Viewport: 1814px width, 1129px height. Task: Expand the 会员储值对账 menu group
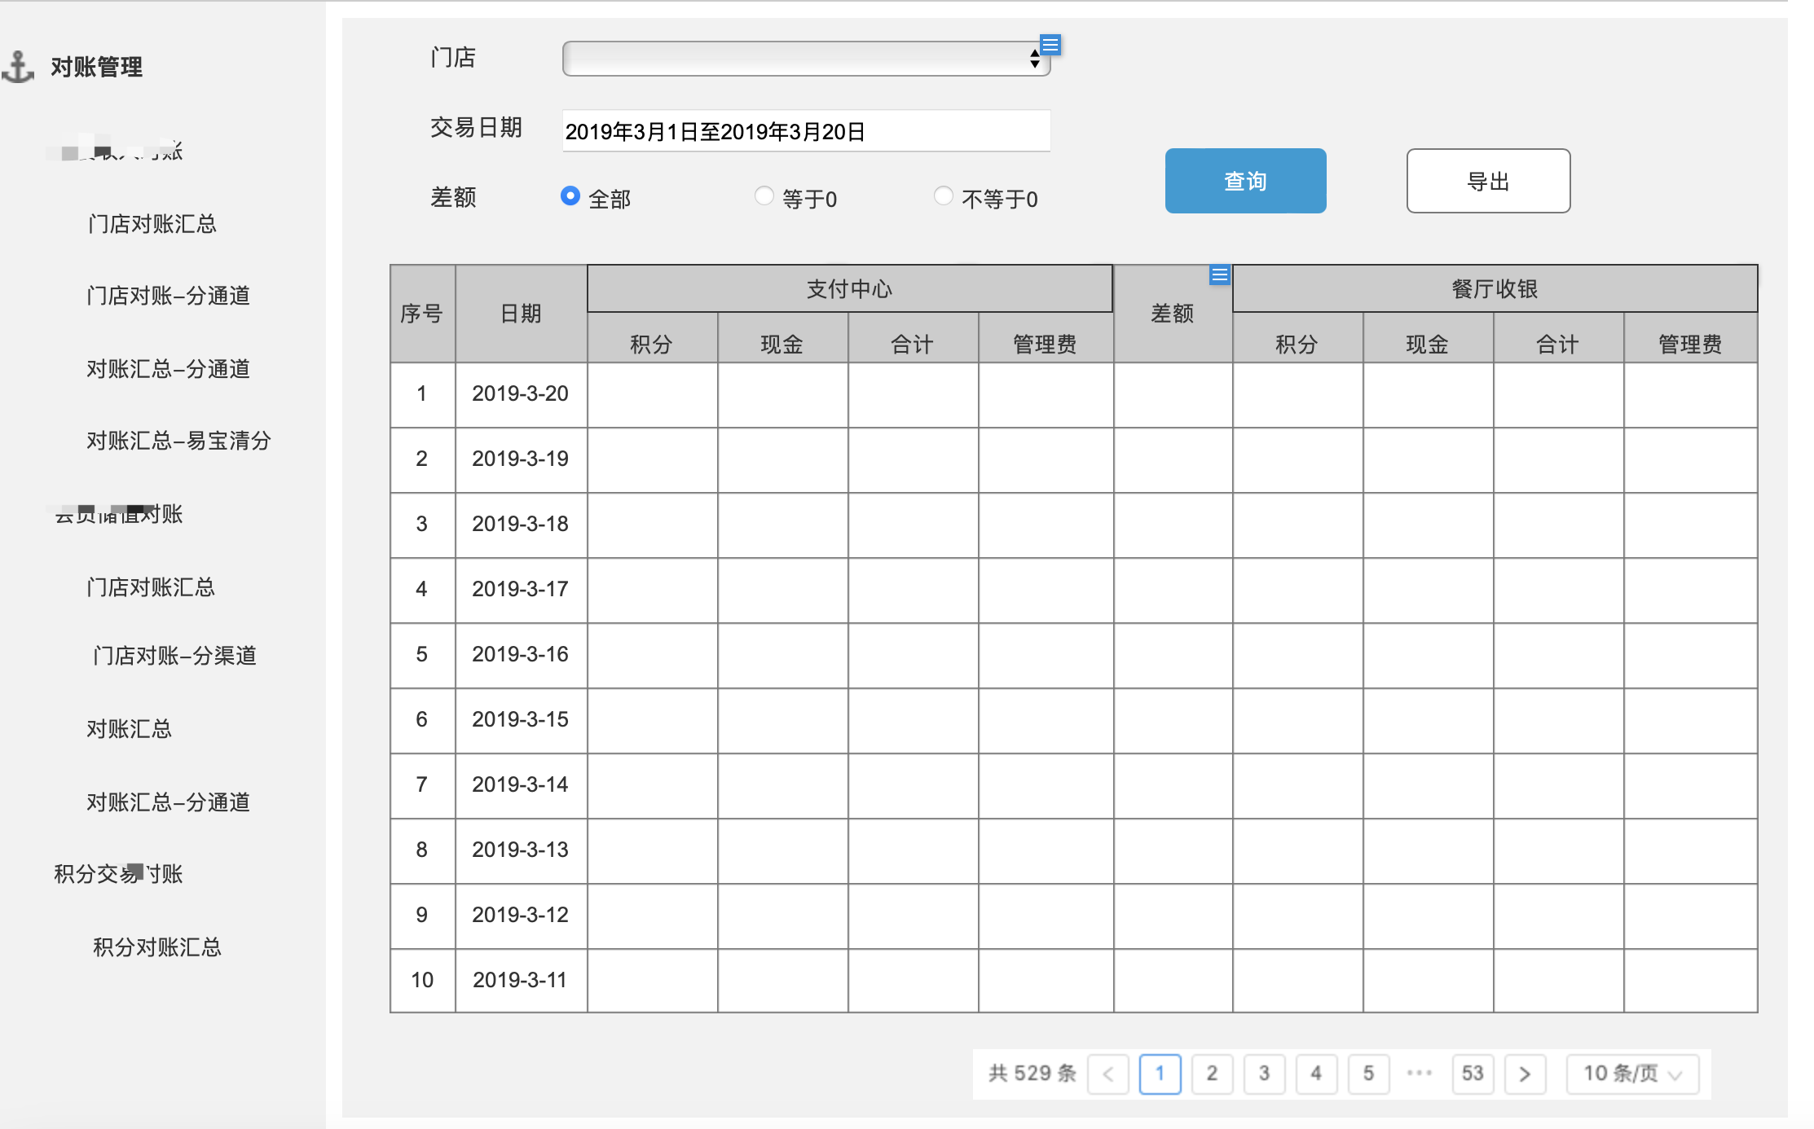click(x=118, y=514)
